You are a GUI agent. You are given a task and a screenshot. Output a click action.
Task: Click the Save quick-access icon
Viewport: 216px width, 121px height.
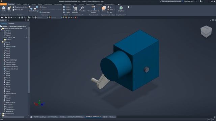9,17
